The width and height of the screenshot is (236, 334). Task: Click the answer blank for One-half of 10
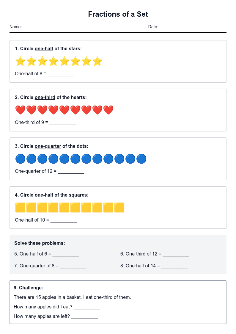click(64, 220)
